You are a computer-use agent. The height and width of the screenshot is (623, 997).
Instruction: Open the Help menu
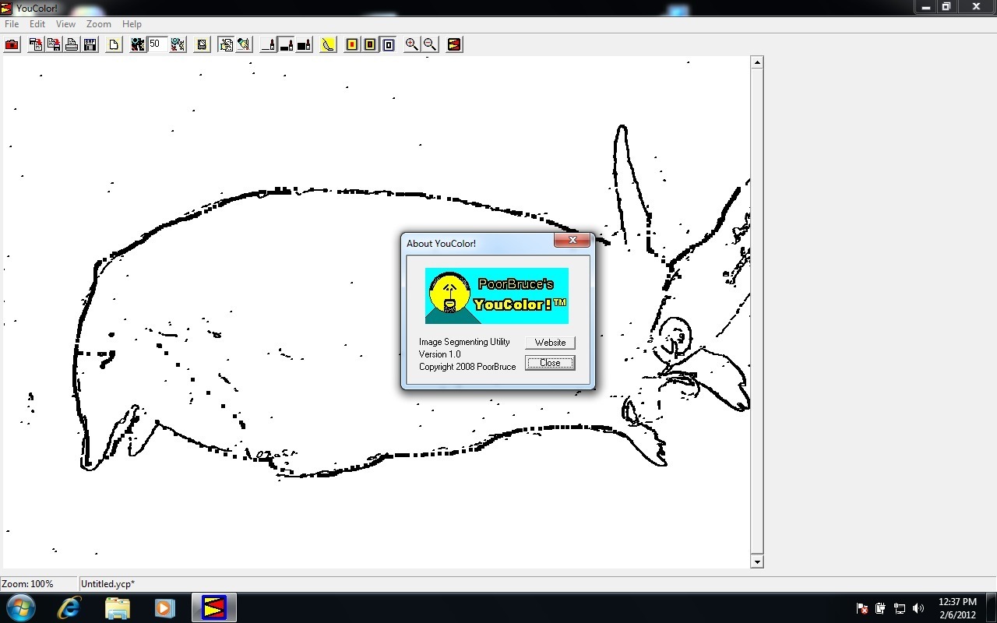point(132,24)
